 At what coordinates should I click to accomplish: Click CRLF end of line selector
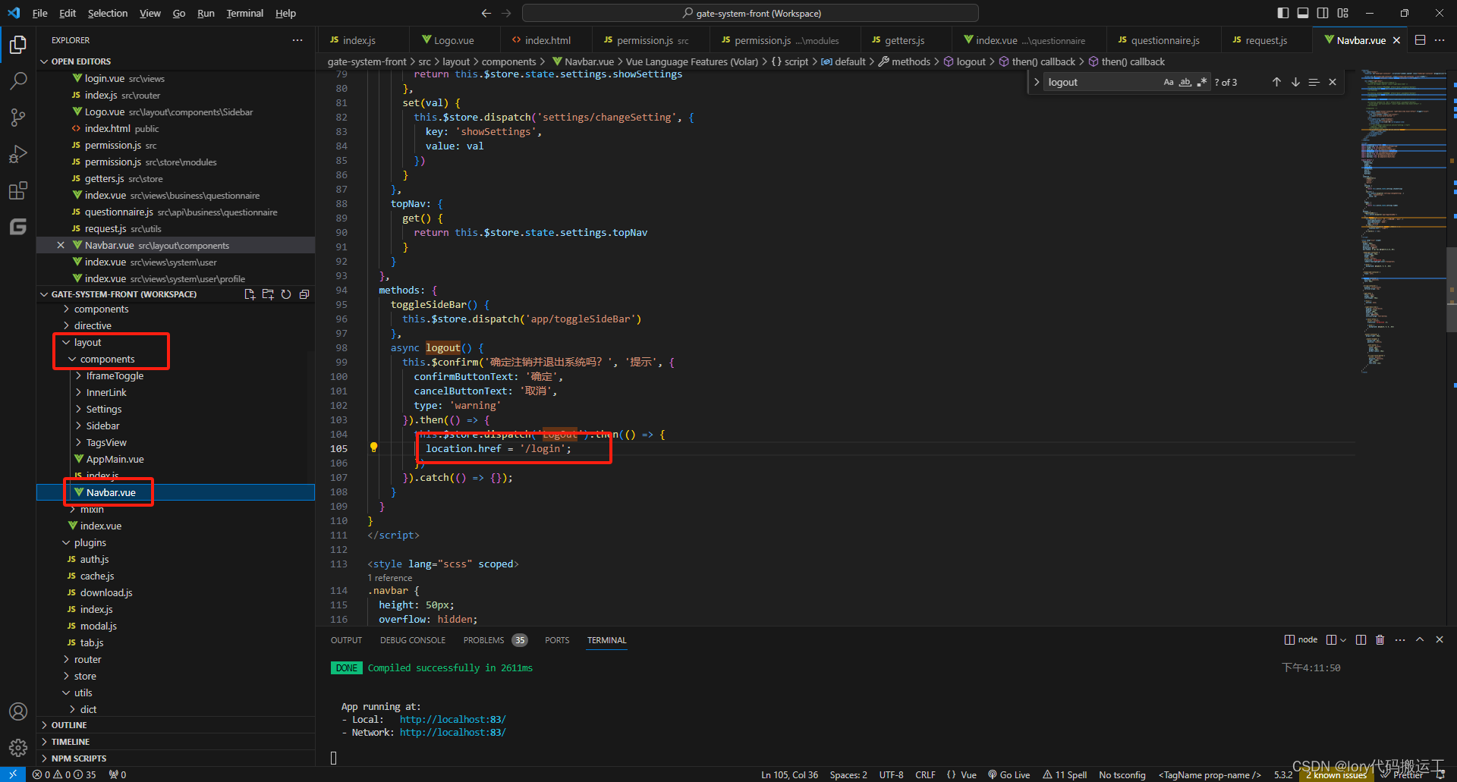pyautogui.click(x=925, y=774)
